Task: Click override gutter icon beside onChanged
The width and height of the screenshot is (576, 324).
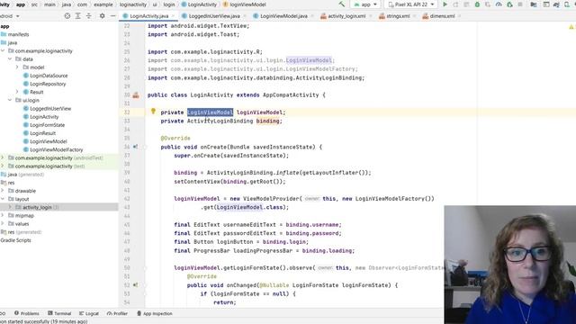Action: (x=136, y=285)
